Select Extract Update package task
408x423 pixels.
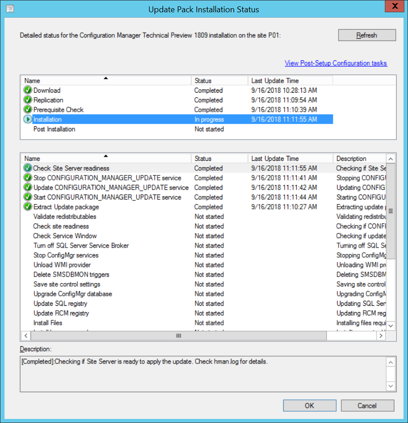(203, 207)
